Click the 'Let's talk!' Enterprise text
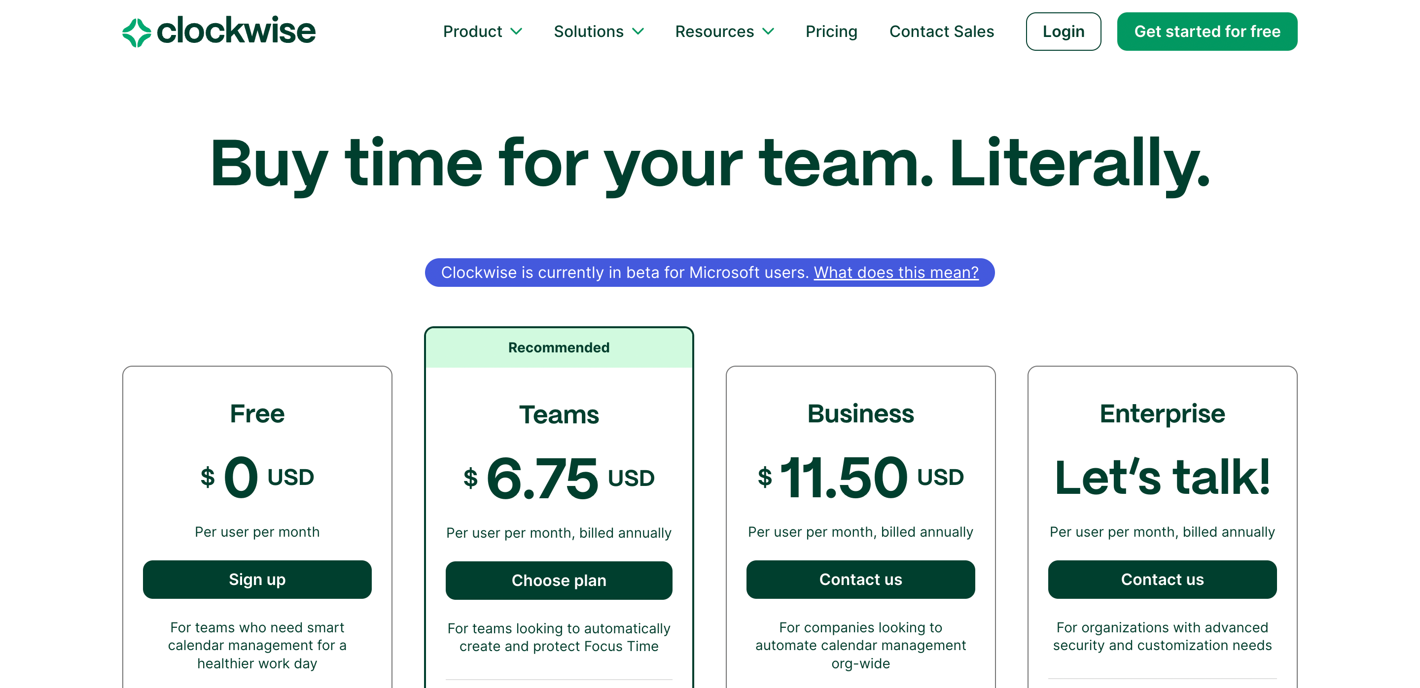1420x688 pixels. tap(1162, 476)
